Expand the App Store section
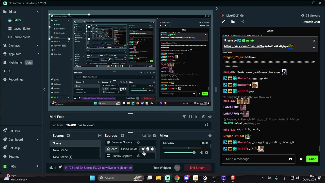This screenshot has width=325, height=183. point(38,54)
